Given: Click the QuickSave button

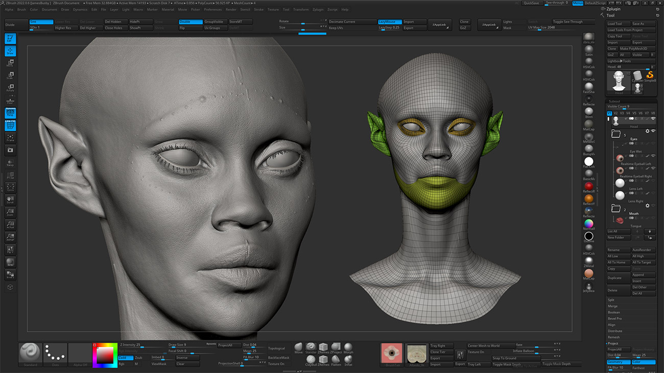Looking at the screenshot, I should (531, 3).
